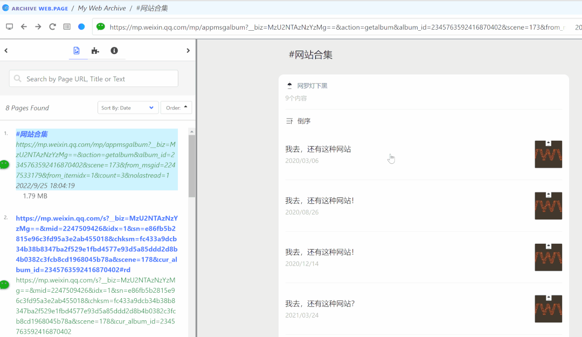Click the WeChat favicon in URL bar
The width and height of the screenshot is (582, 337).
point(101,27)
